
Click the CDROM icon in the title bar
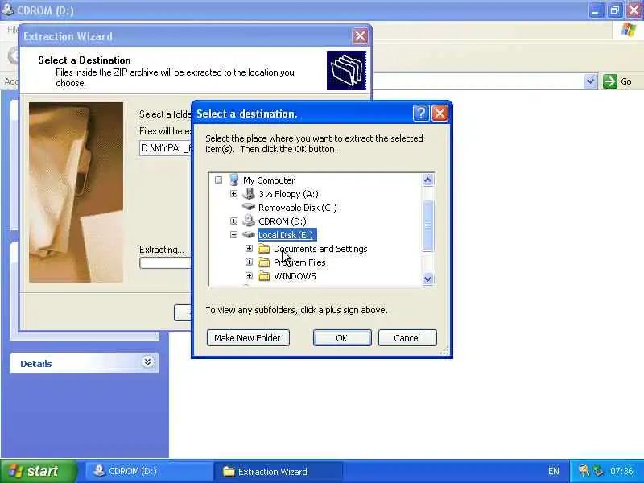[x=7, y=9]
